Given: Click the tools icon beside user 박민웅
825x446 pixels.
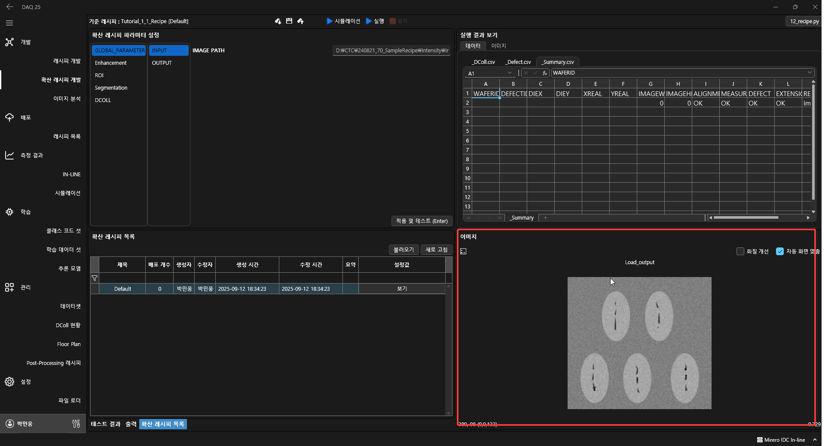Looking at the screenshot, I should [76, 424].
